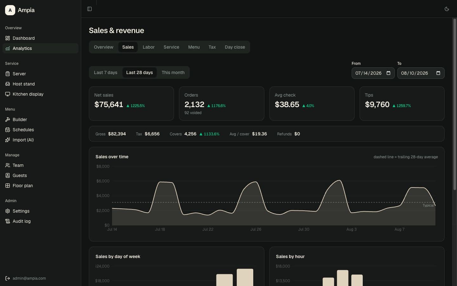Switch to the Menu tab
Screen dimensions: 457x286
pos(194,47)
